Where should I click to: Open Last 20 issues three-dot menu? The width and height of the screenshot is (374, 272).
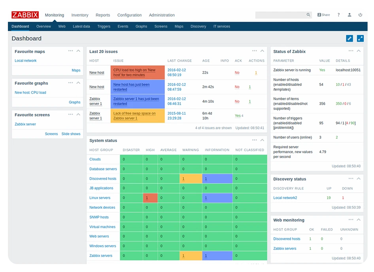[x=255, y=51]
